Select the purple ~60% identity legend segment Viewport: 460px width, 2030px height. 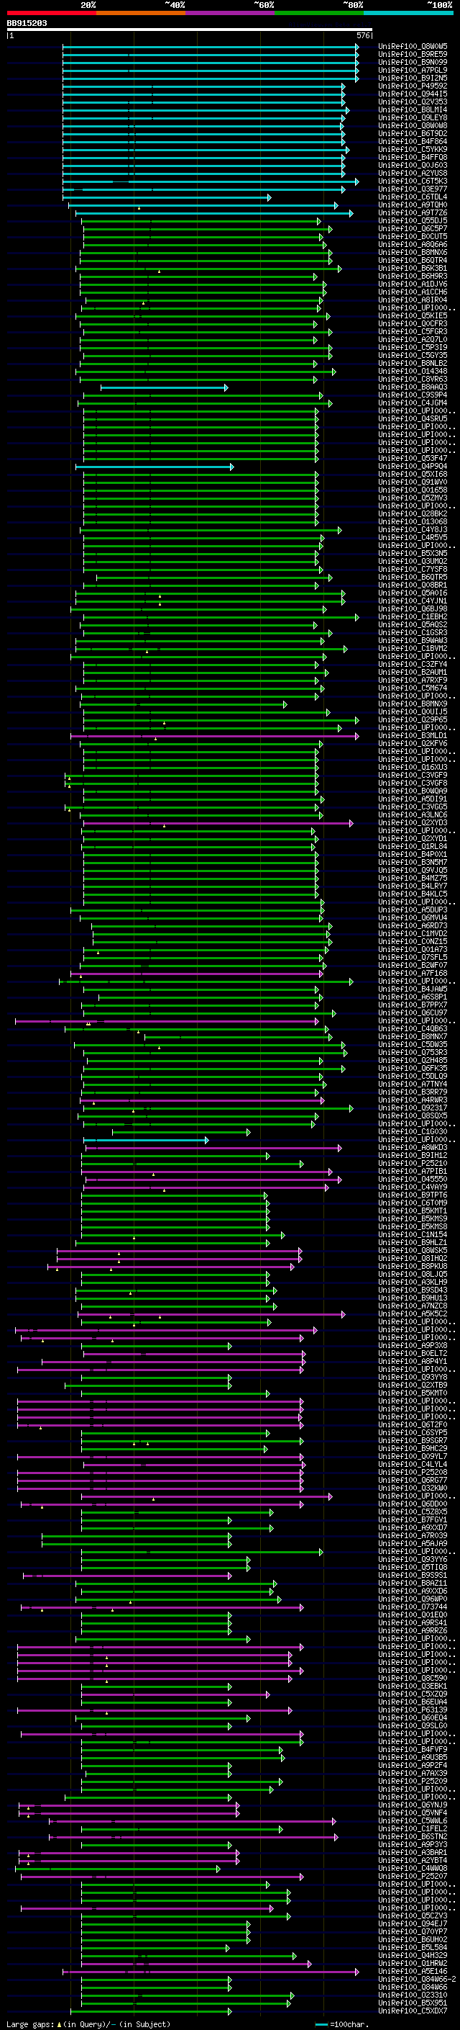tap(231, 13)
